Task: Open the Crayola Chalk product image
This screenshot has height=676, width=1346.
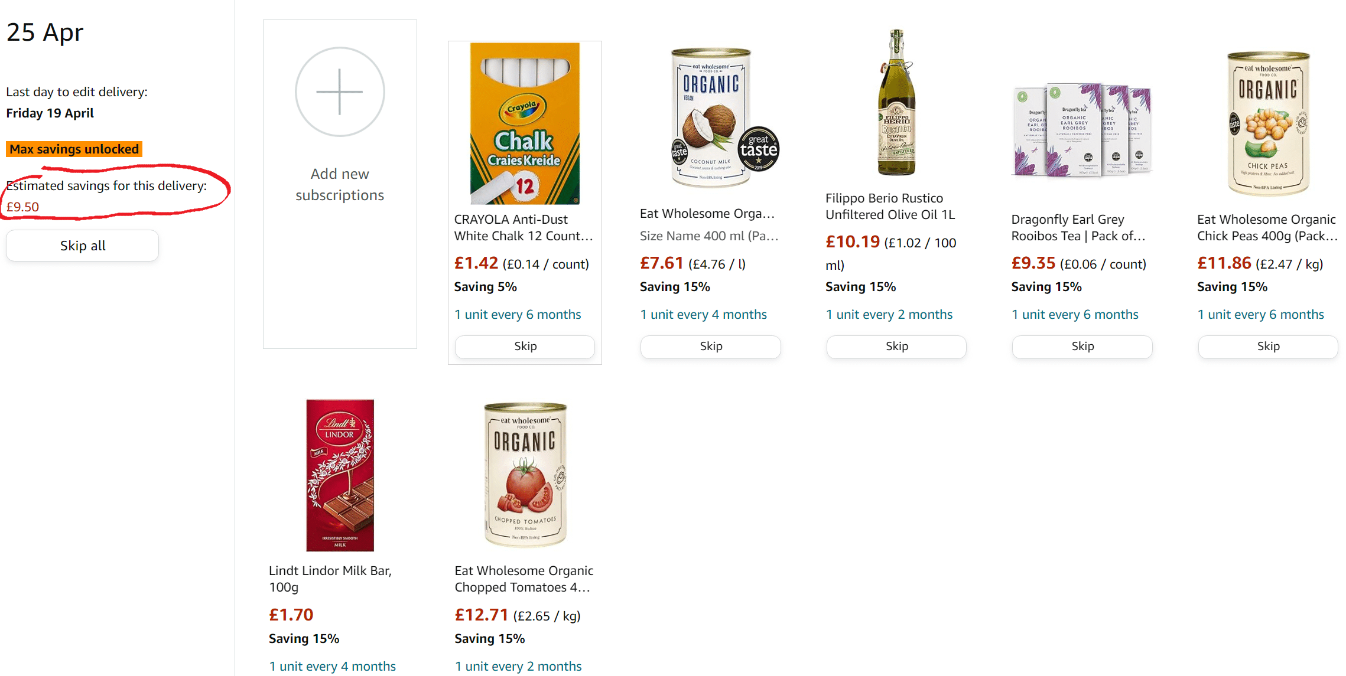Action: click(525, 123)
